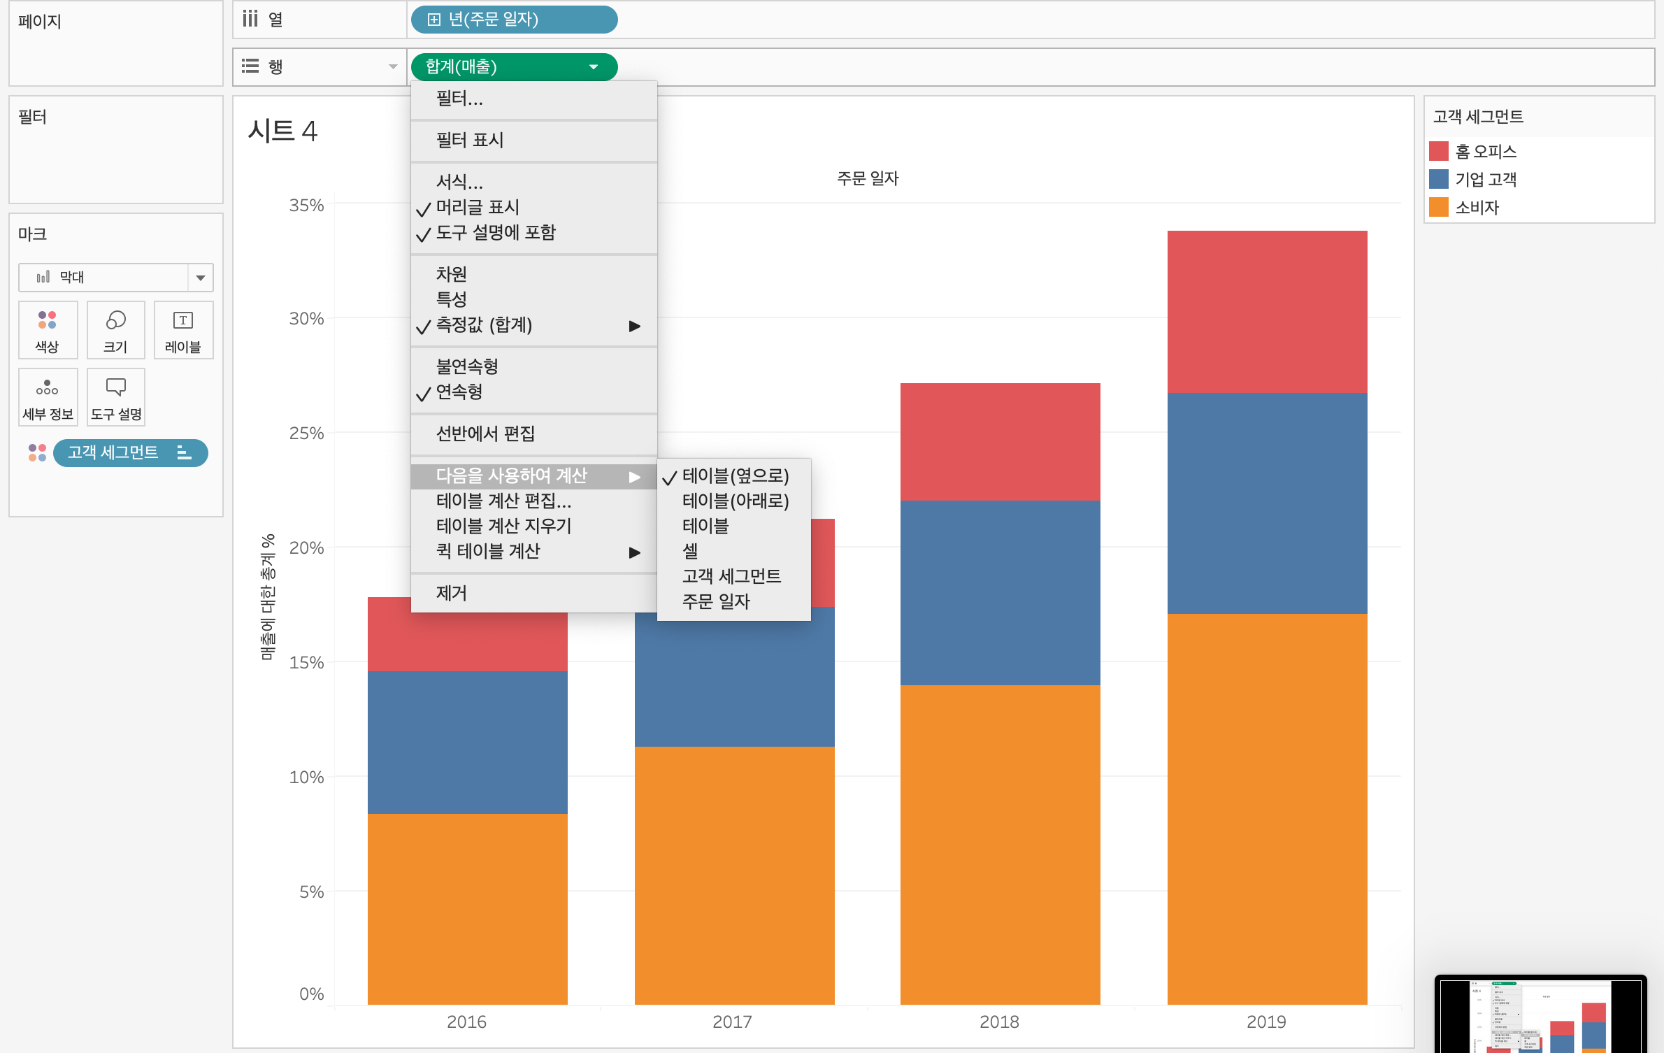Screen dimensions: 1664x1053
Task: Choose 테이블(아래로) from the compute-using submenu
Action: [736, 501]
